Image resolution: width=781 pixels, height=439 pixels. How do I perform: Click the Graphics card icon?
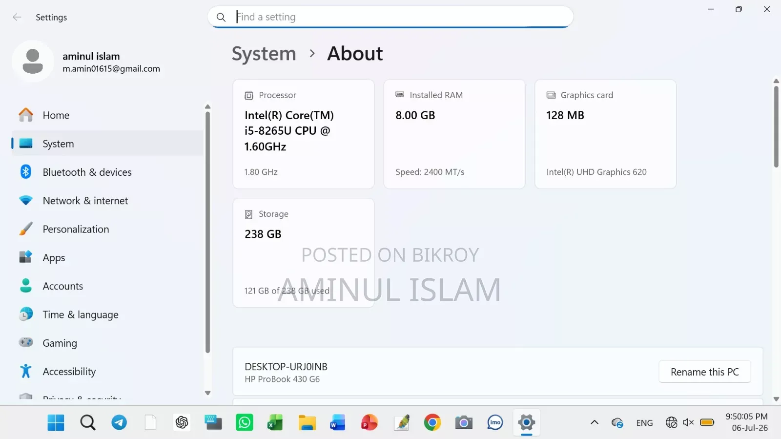click(x=551, y=95)
